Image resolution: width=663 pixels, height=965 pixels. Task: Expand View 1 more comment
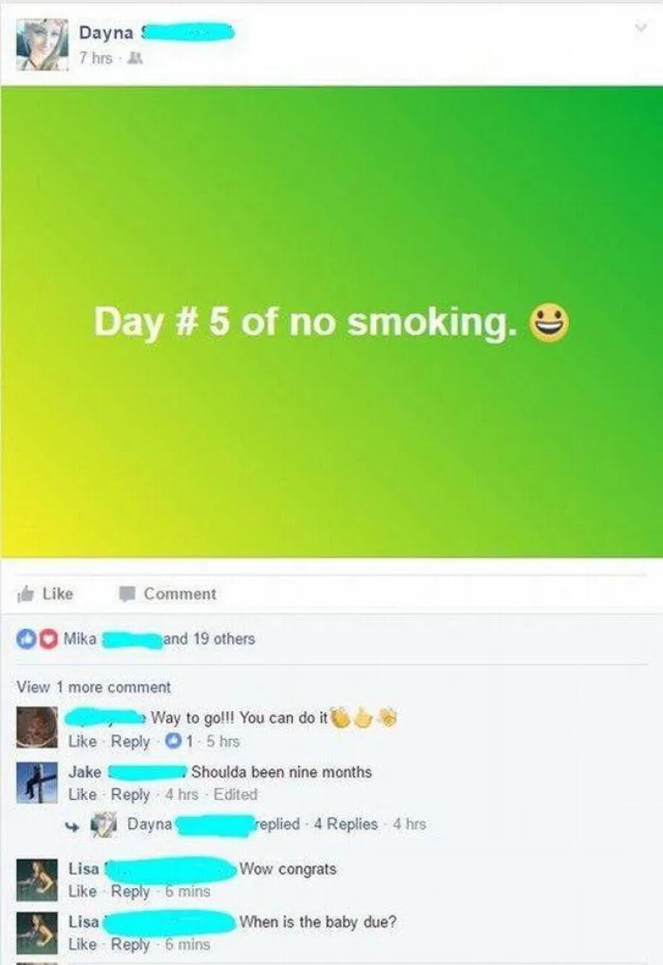click(x=93, y=687)
